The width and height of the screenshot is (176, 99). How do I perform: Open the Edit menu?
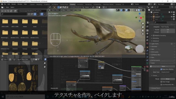9,4
